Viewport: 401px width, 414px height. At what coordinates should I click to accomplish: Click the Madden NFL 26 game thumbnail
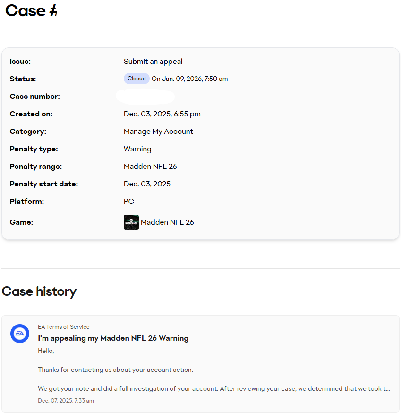click(x=131, y=222)
